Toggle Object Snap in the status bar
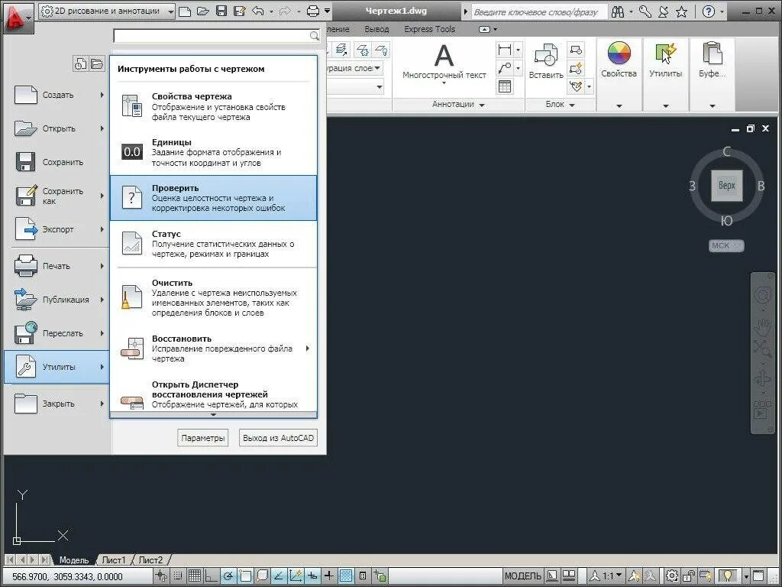782x587 pixels. click(x=245, y=576)
